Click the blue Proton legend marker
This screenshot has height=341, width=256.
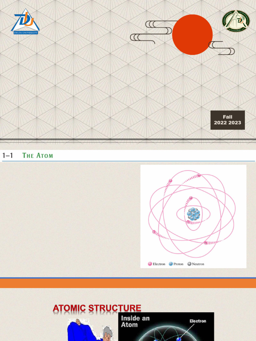pyautogui.click(x=171, y=264)
